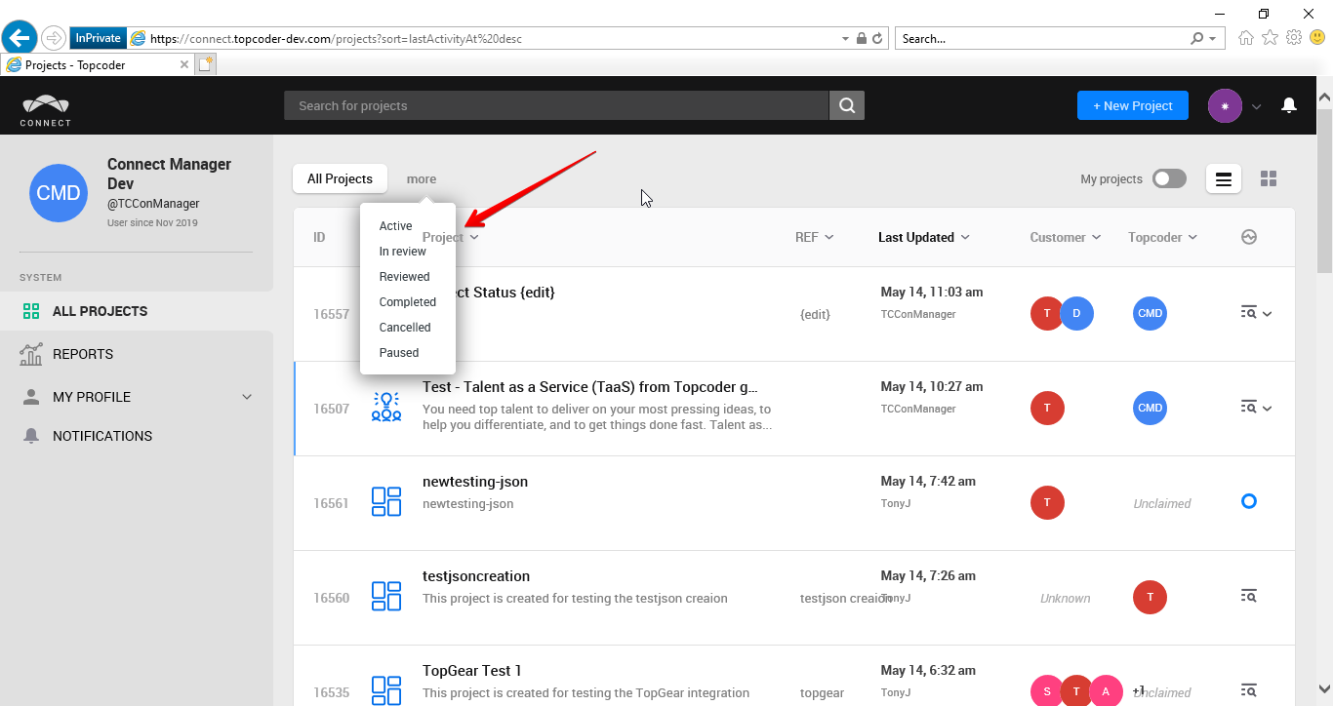Open the Customer column dropdown
This screenshot has height=706, width=1333.
pyautogui.click(x=1096, y=237)
